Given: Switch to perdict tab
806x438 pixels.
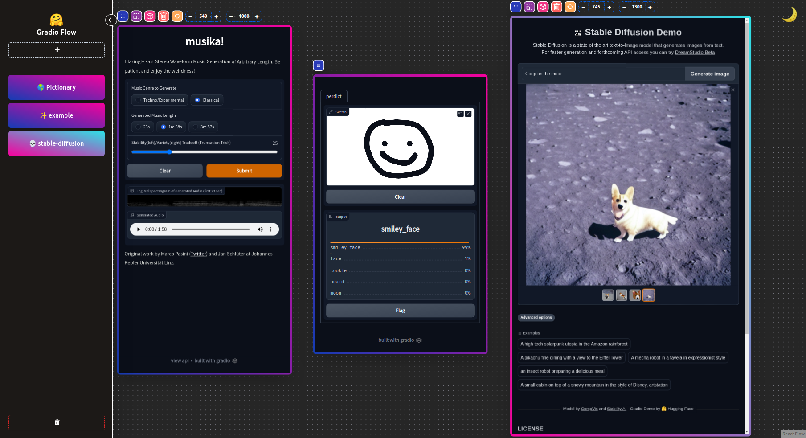Looking at the screenshot, I should pos(334,96).
